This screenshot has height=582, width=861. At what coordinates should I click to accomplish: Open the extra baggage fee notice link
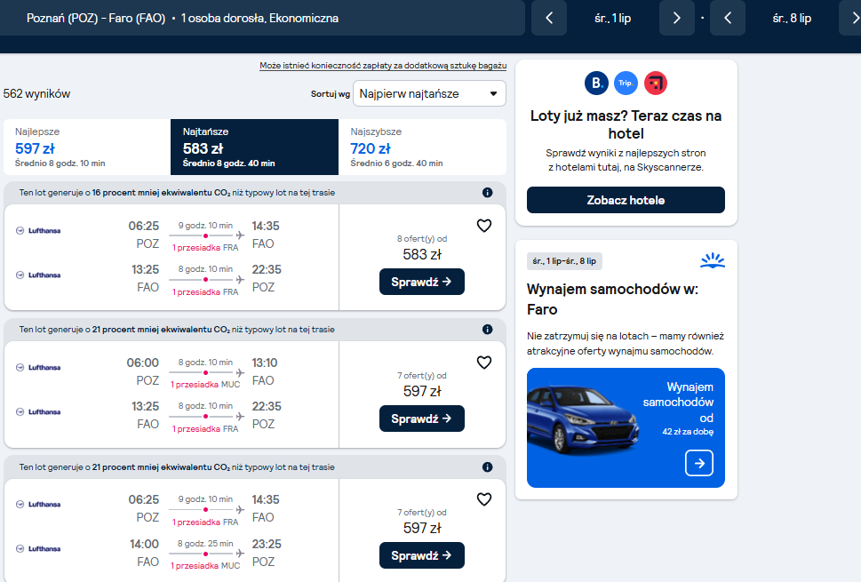pos(383,66)
